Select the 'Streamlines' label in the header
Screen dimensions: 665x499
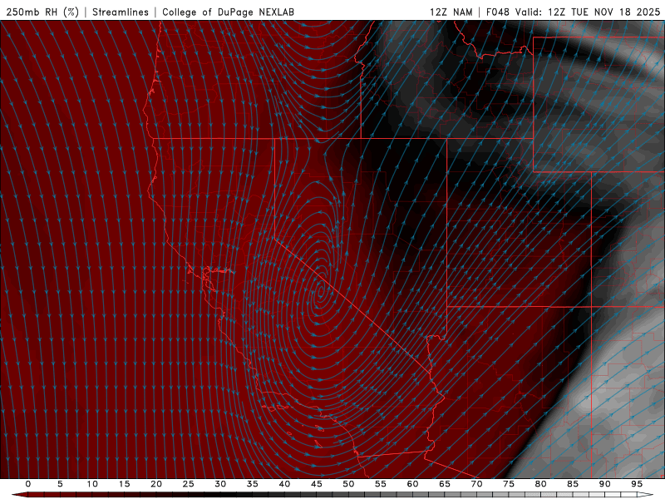click(121, 12)
